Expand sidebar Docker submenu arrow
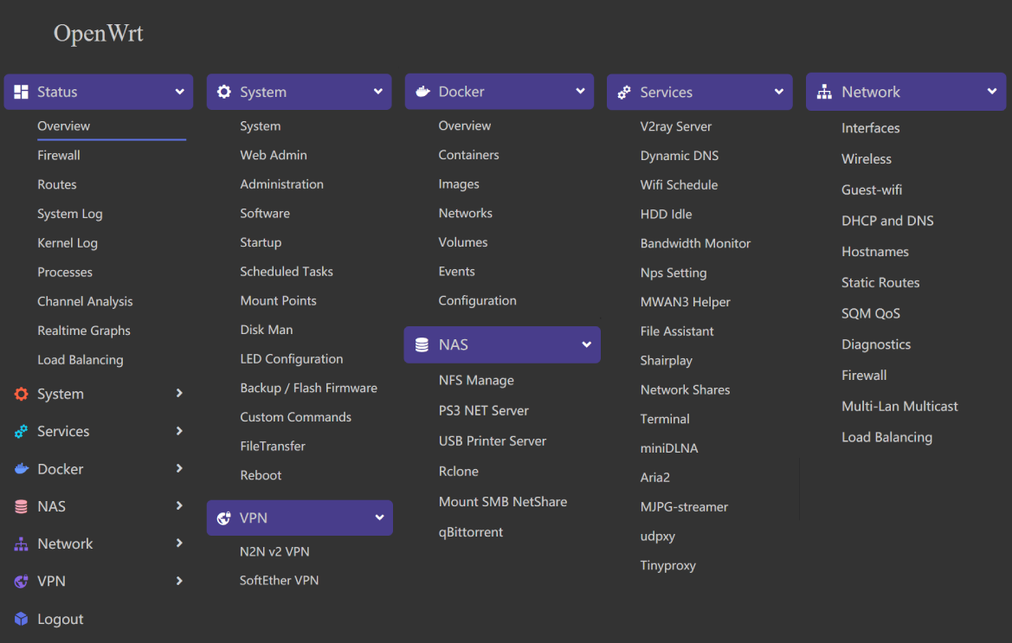Screen dimensions: 1012x643 pyautogui.click(x=179, y=468)
